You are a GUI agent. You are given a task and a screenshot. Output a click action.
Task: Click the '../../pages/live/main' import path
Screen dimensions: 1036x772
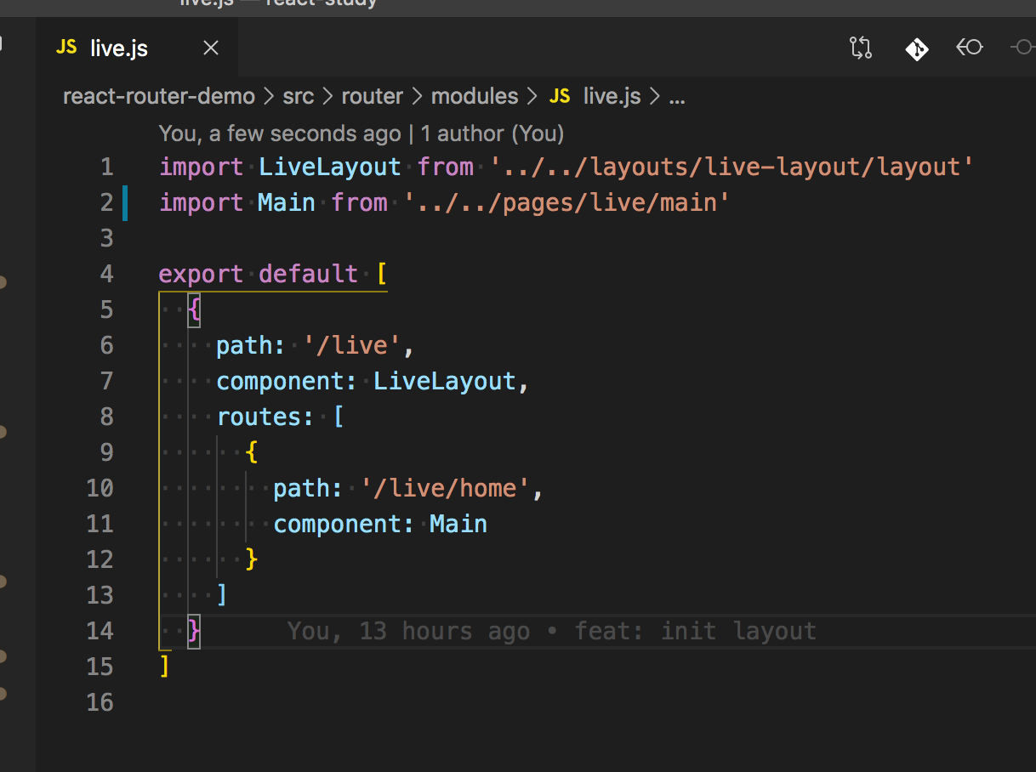tap(567, 202)
